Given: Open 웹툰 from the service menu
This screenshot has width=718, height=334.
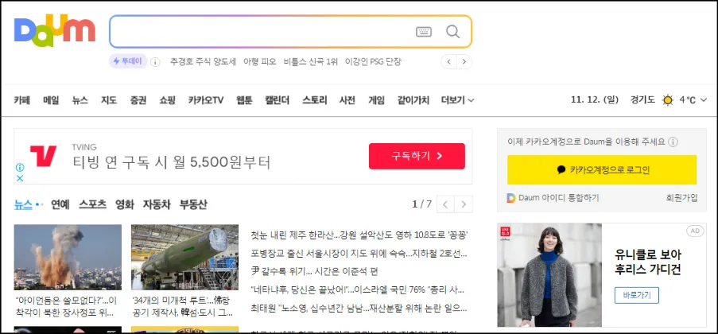Looking at the screenshot, I should (x=244, y=100).
